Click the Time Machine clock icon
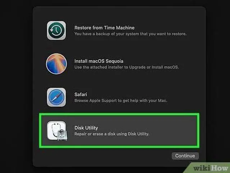230x173 pixels. [56, 30]
